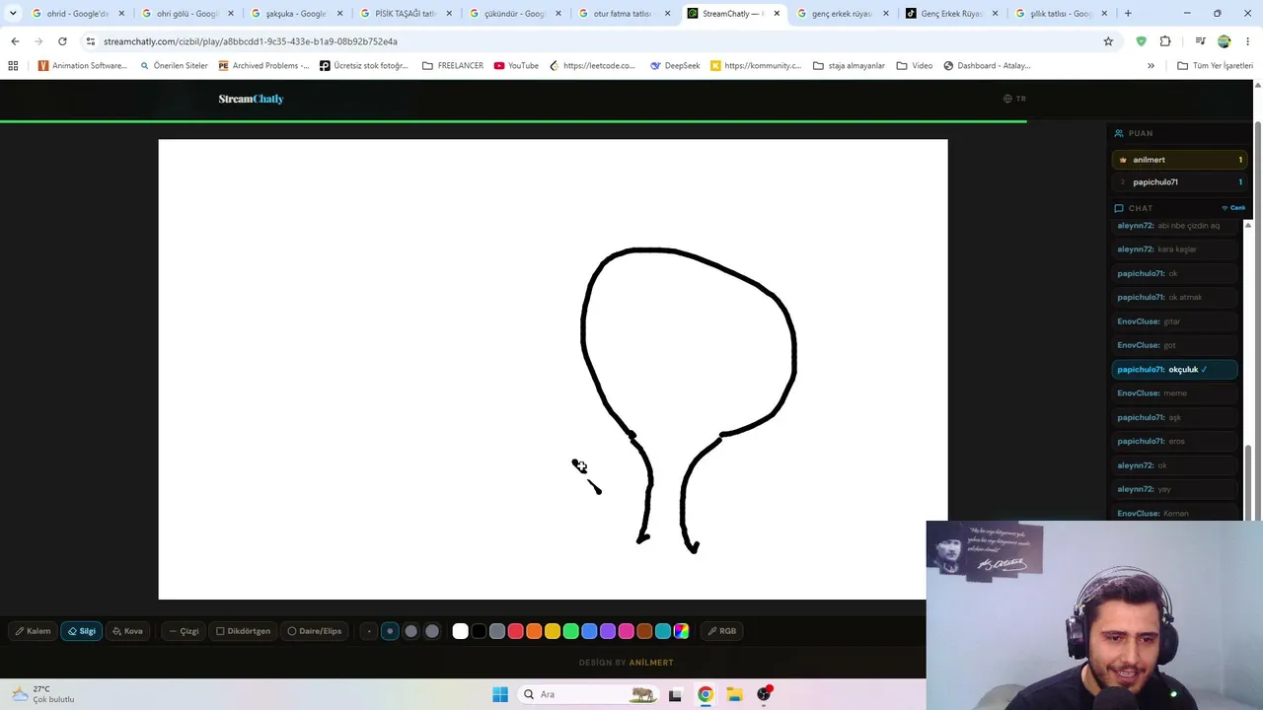The width and height of the screenshot is (1263, 710).
Task: Click EnovCluse message 'gitar'
Action: point(1174,321)
